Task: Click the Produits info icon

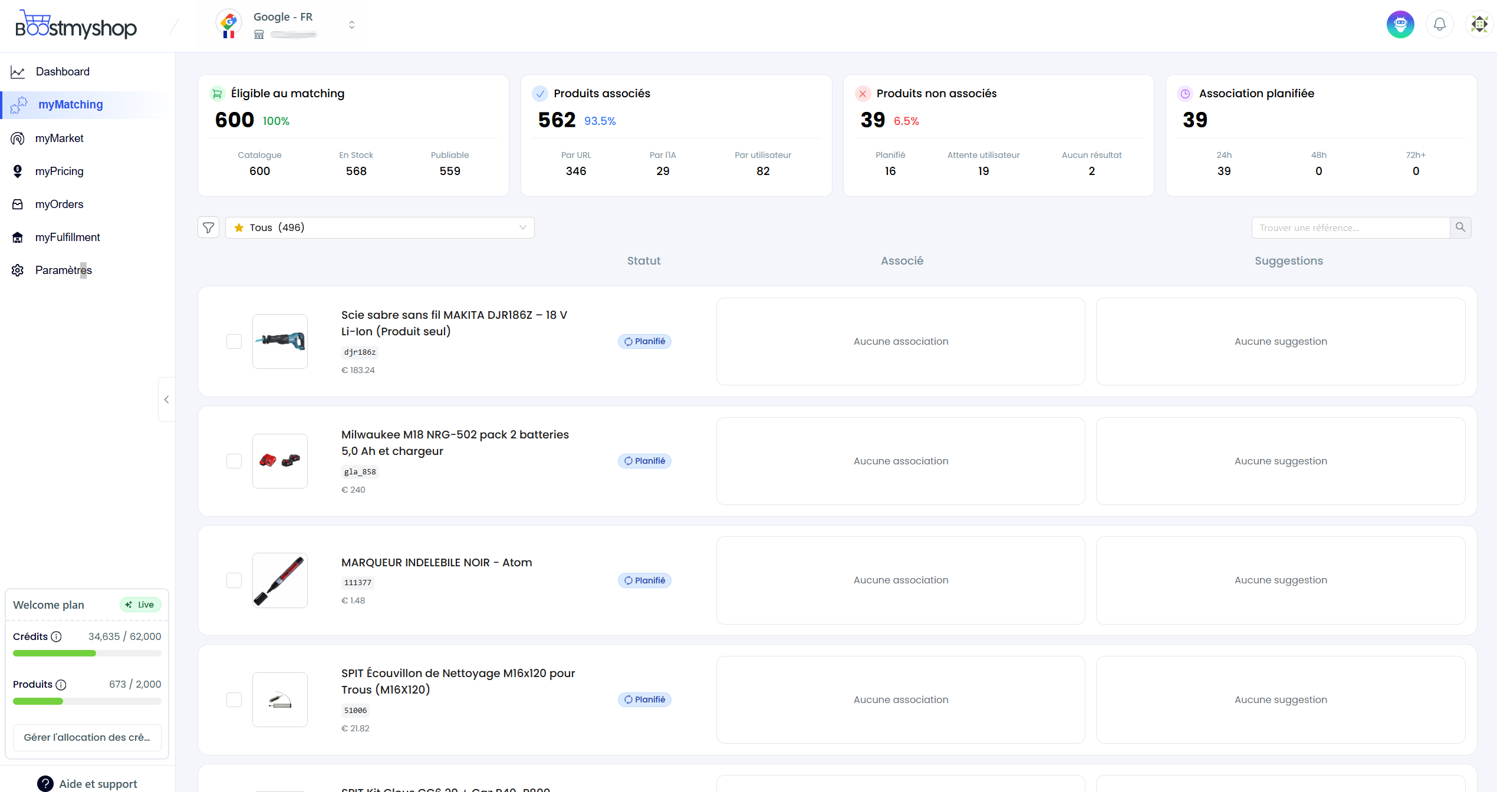Action: tap(61, 684)
